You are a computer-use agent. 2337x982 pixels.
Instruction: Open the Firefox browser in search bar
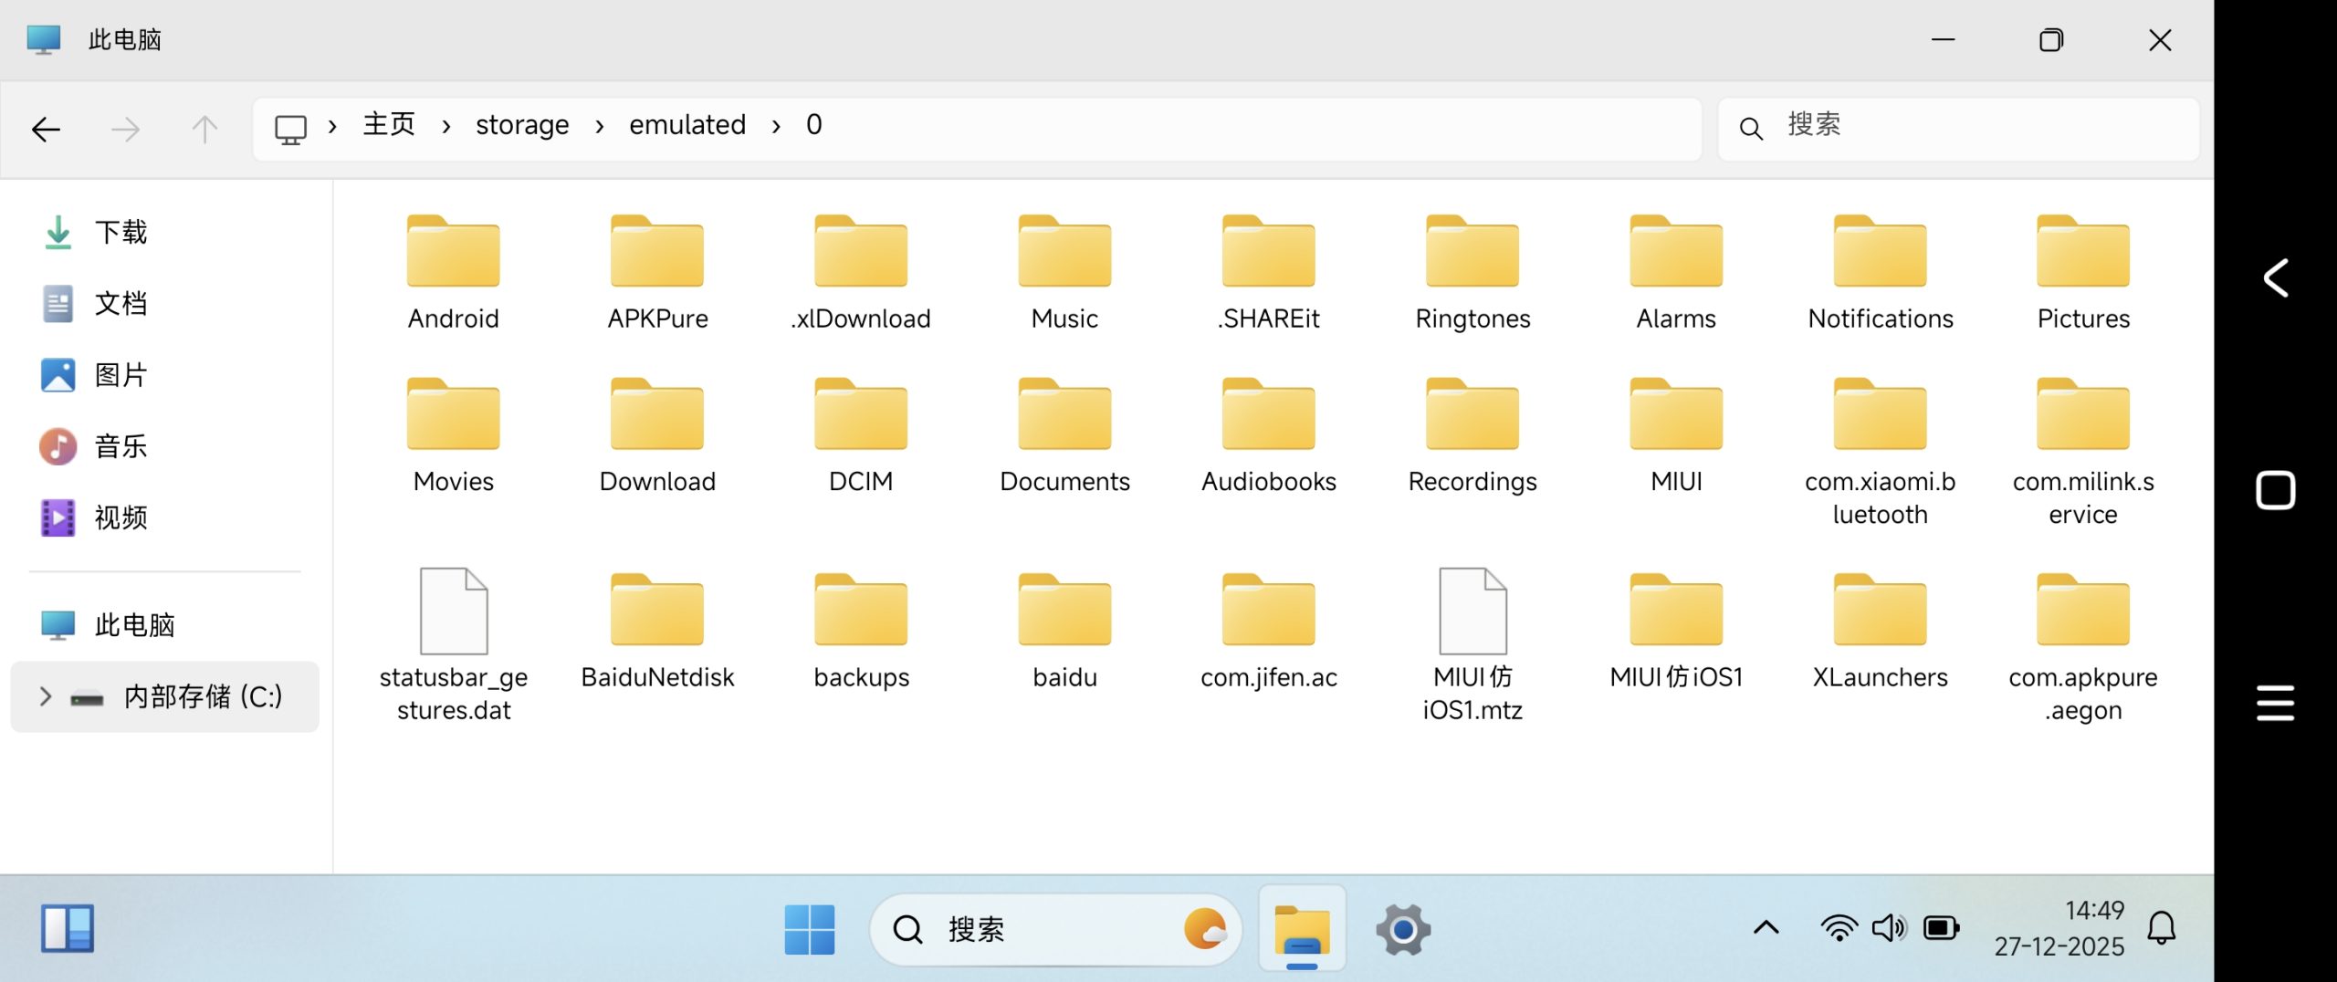1207,928
